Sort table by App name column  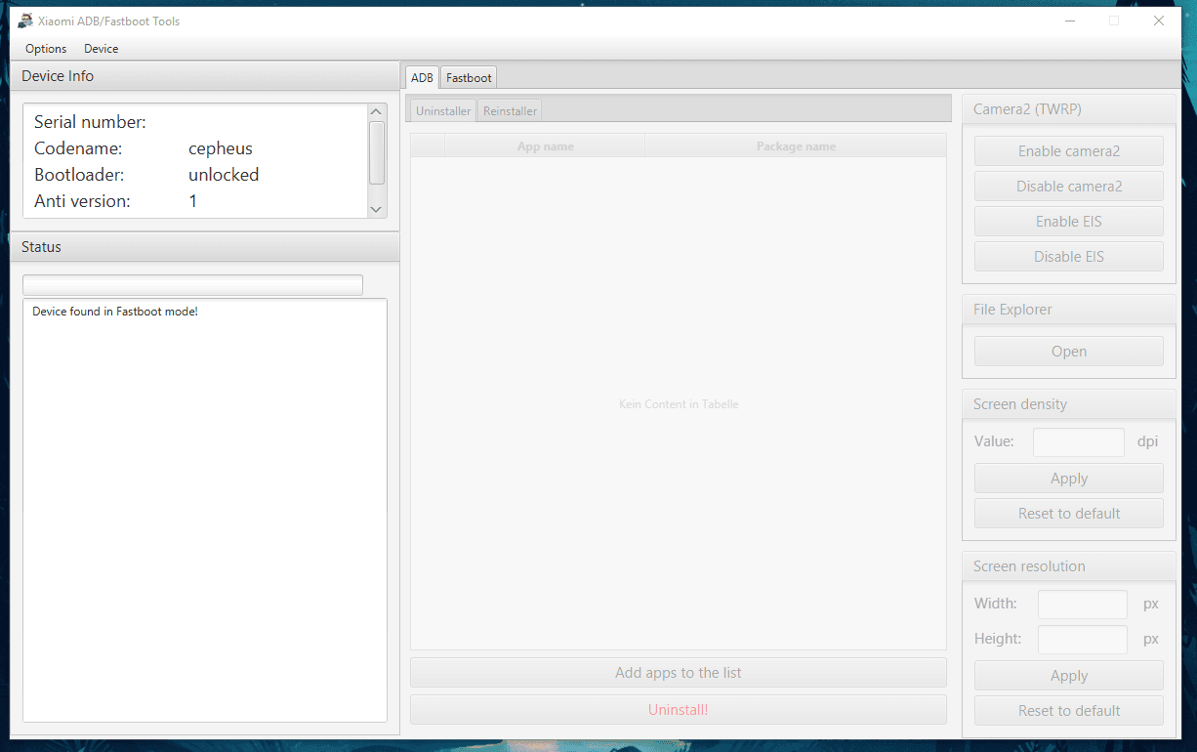click(545, 146)
